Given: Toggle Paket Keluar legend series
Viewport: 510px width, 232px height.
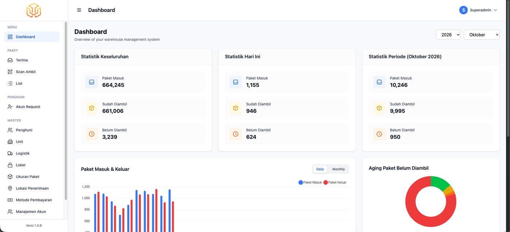Looking at the screenshot, I should (335, 183).
